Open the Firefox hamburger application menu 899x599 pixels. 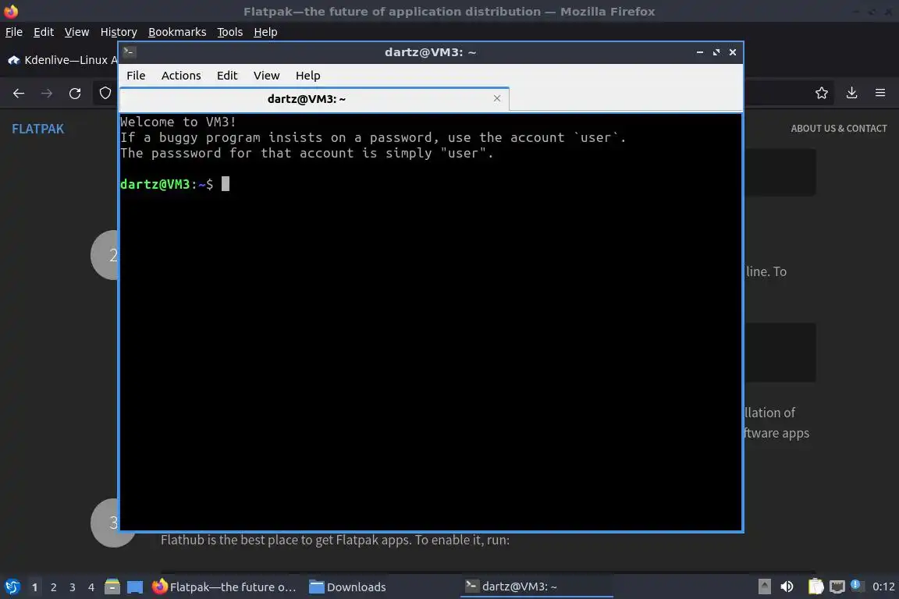(880, 93)
